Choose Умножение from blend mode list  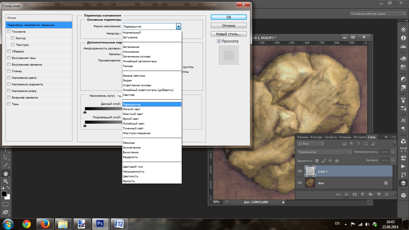(x=131, y=52)
